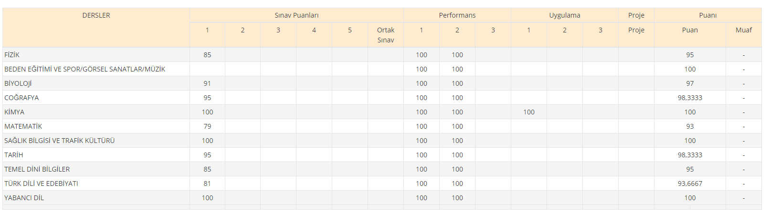Click the BİYOLOJİ course name
770x214 pixels.
pyautogui.click(x=18, y=83)
